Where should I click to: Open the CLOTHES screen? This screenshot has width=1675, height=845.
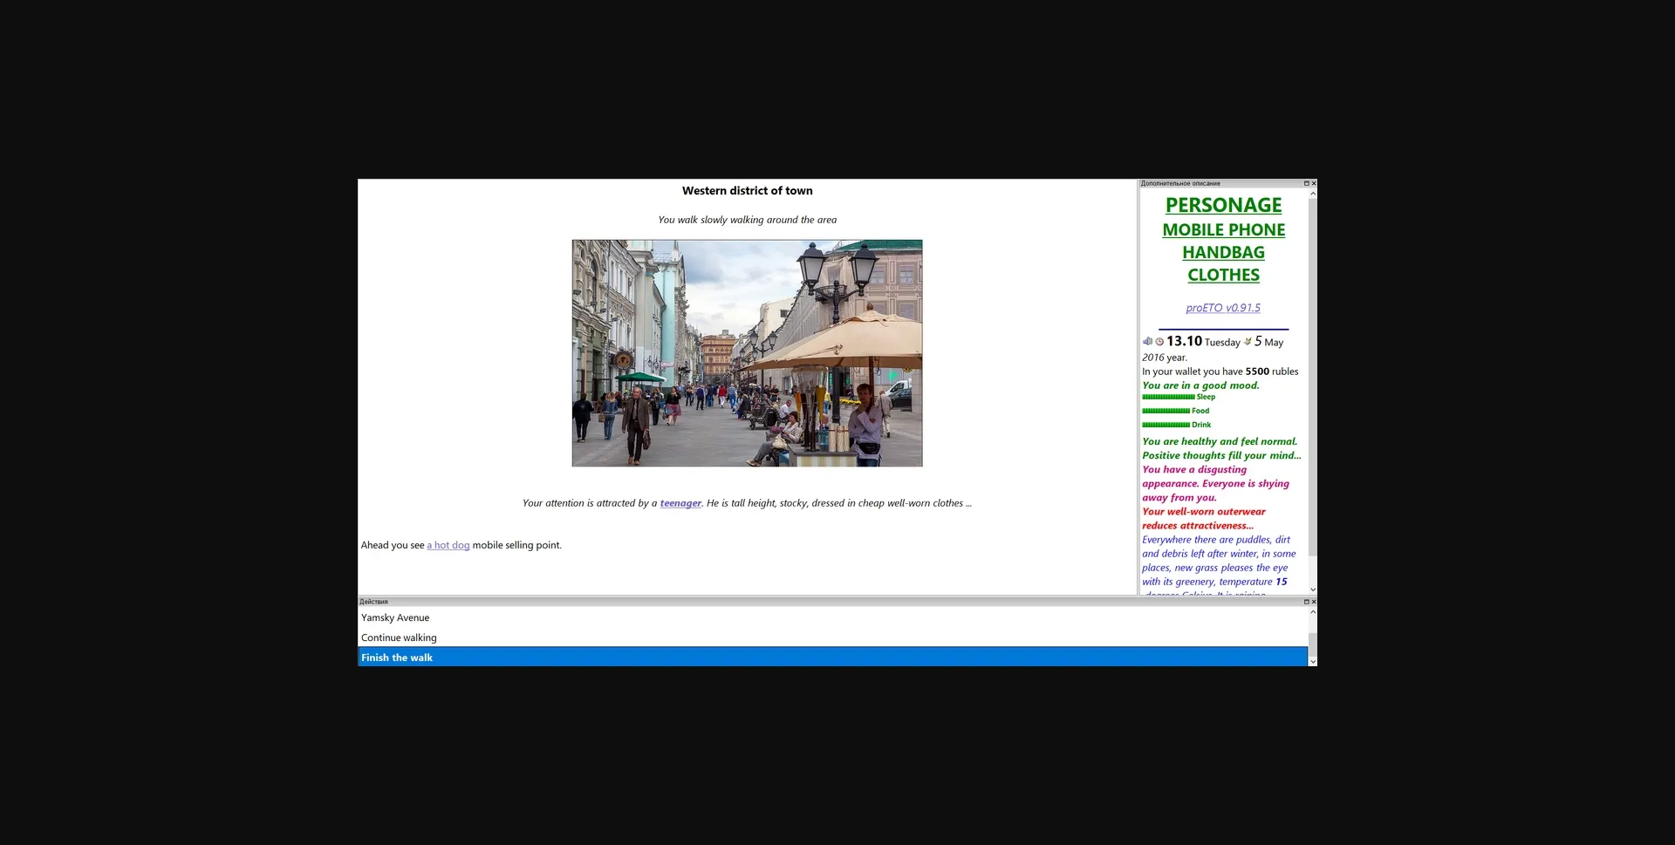coord(1223,275)
